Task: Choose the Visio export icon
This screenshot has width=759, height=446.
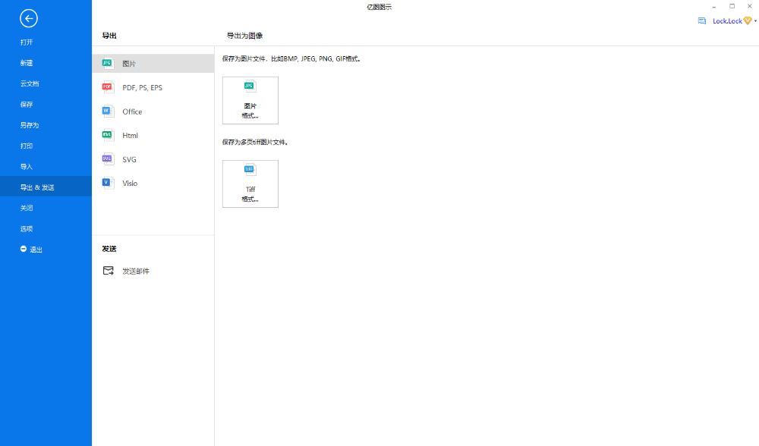Action: pos(108,183)
